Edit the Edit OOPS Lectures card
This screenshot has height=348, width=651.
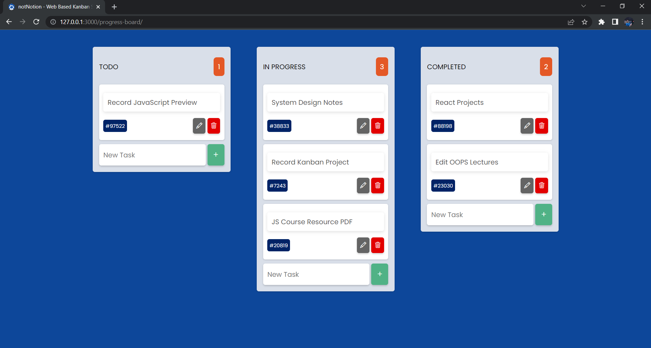(x=527, y=186)
